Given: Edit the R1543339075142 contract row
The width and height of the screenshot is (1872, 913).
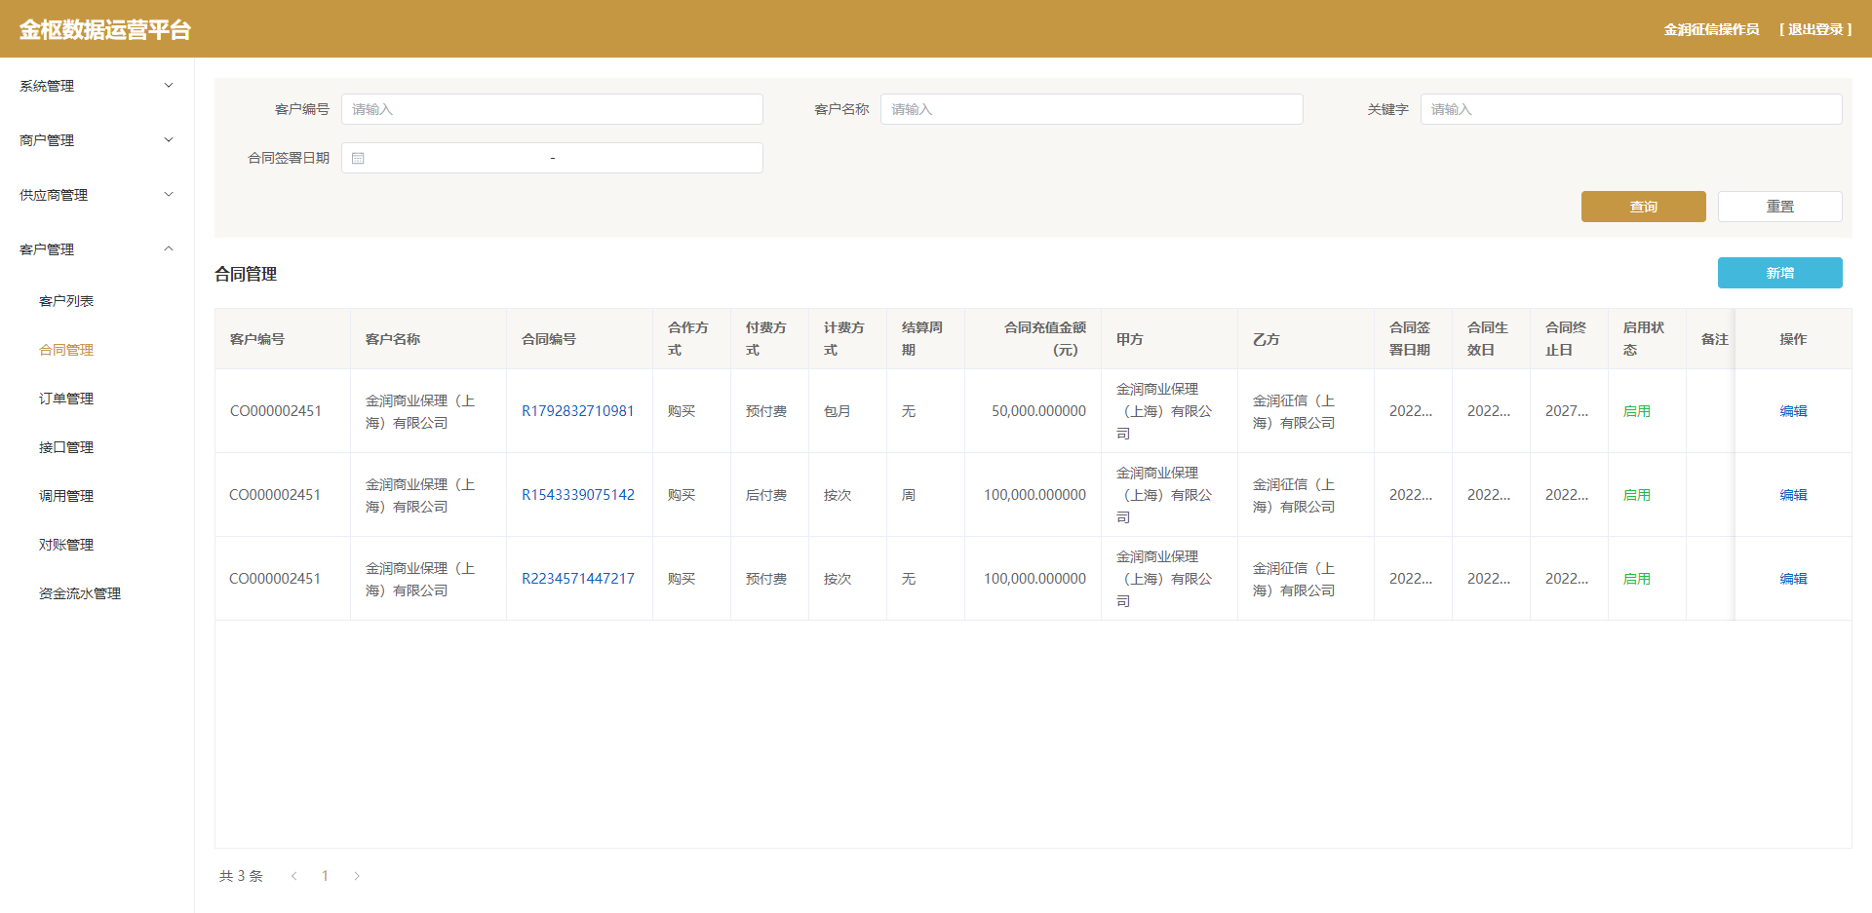Looking at the screenshot, I should click(x=1793, y=495).
